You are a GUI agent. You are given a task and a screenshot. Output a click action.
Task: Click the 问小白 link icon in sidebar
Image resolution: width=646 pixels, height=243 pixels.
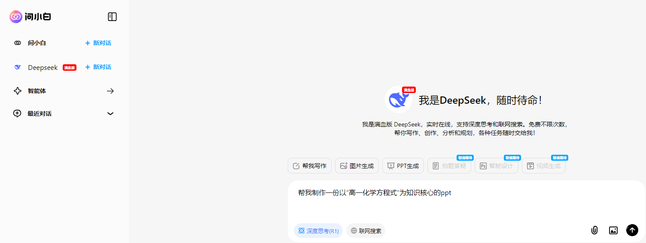(18, 43)
